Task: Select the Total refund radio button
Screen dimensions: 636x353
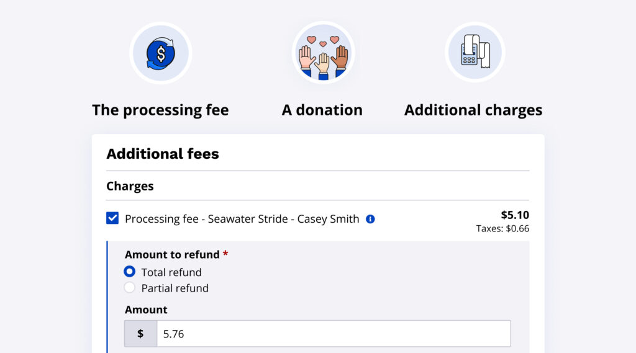Action: coord(129,272)
